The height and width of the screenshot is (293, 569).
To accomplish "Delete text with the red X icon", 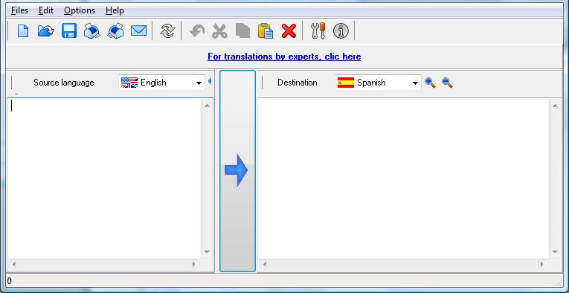I will (289, 30).
